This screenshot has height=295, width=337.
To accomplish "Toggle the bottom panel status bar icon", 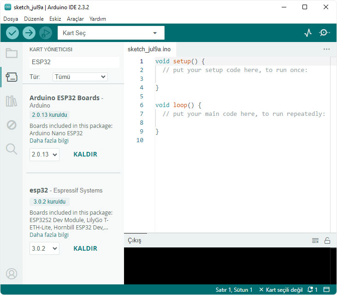I will 326,289.
